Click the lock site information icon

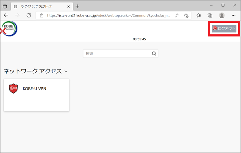42,15
